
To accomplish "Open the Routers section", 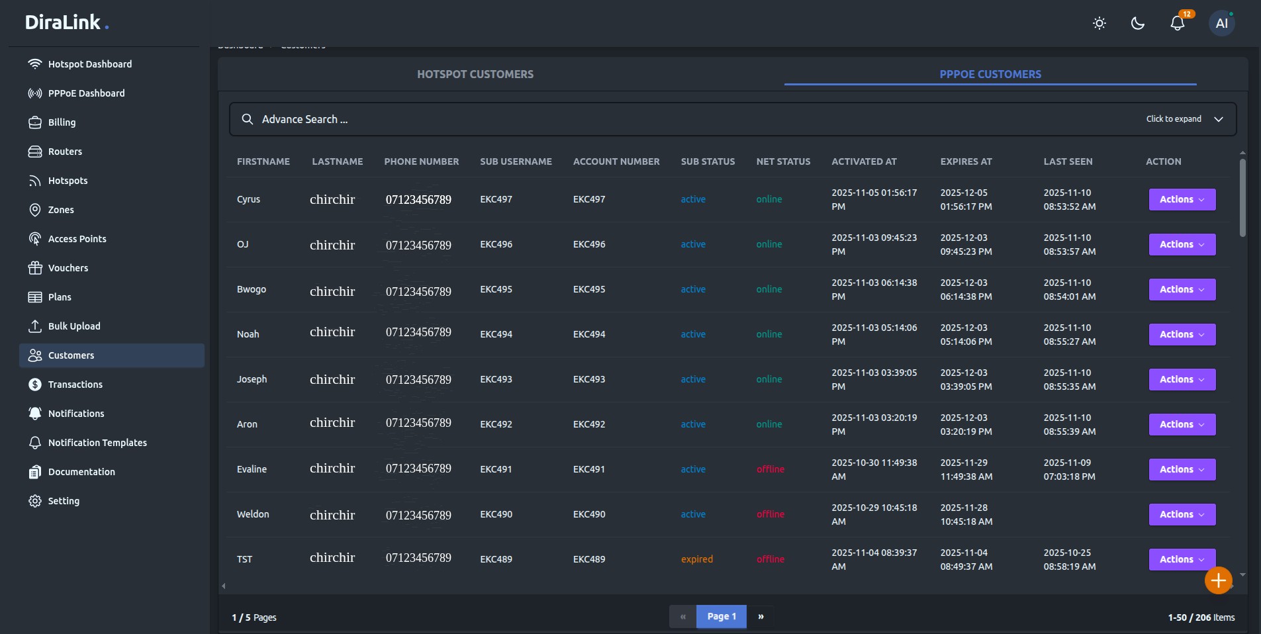I will 36,151.
